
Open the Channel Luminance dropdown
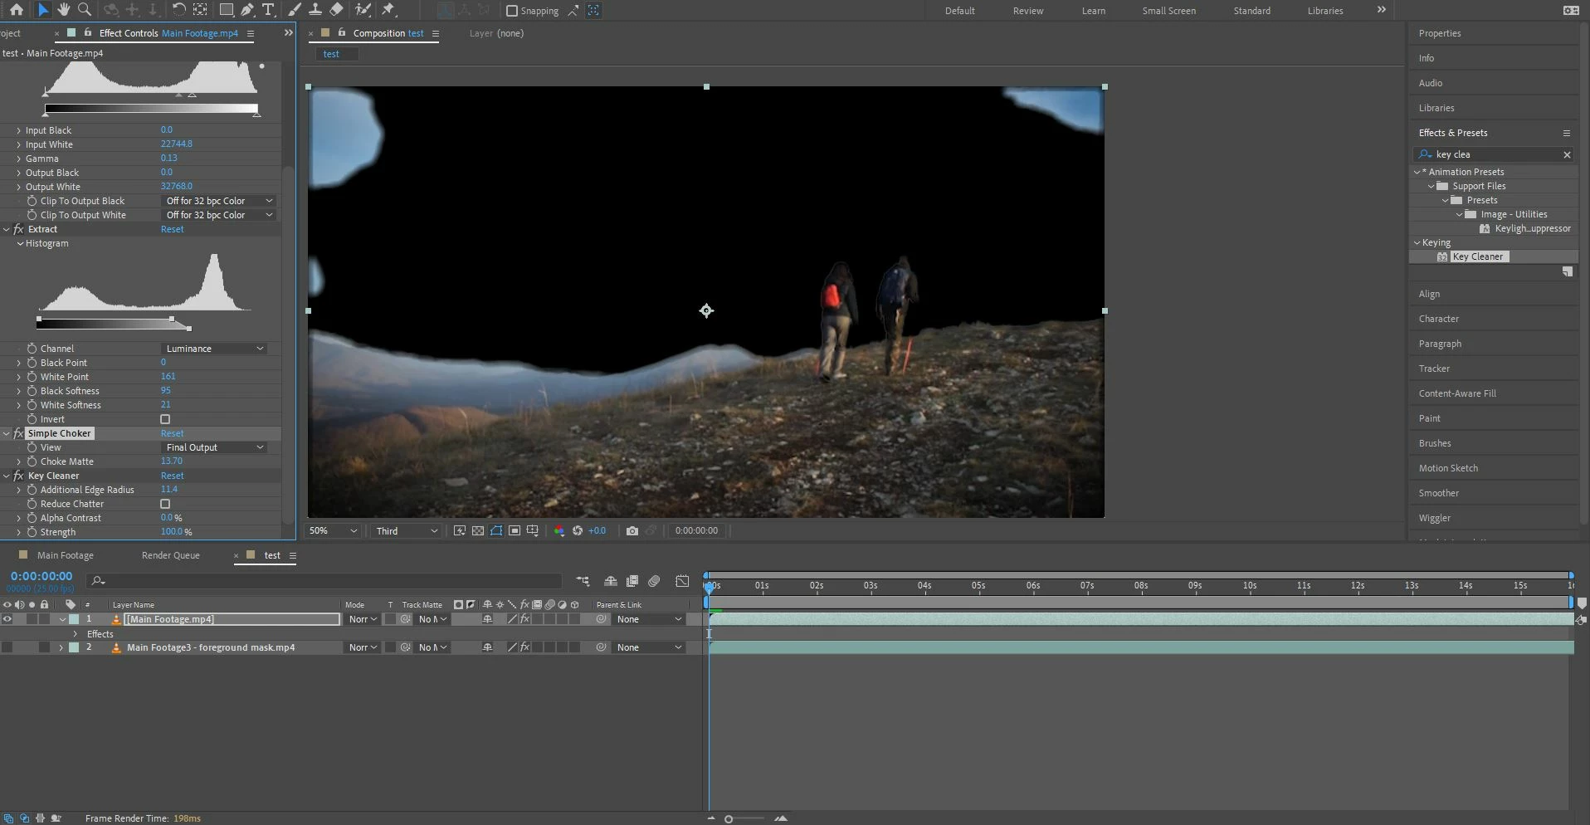pos(214,349)
